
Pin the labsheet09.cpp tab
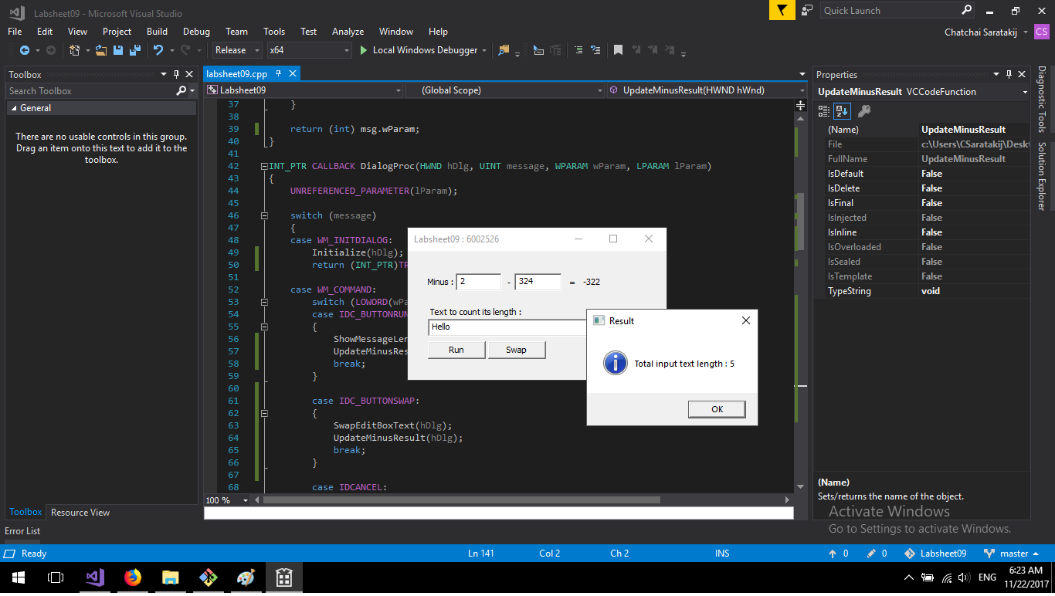(278, 74)
